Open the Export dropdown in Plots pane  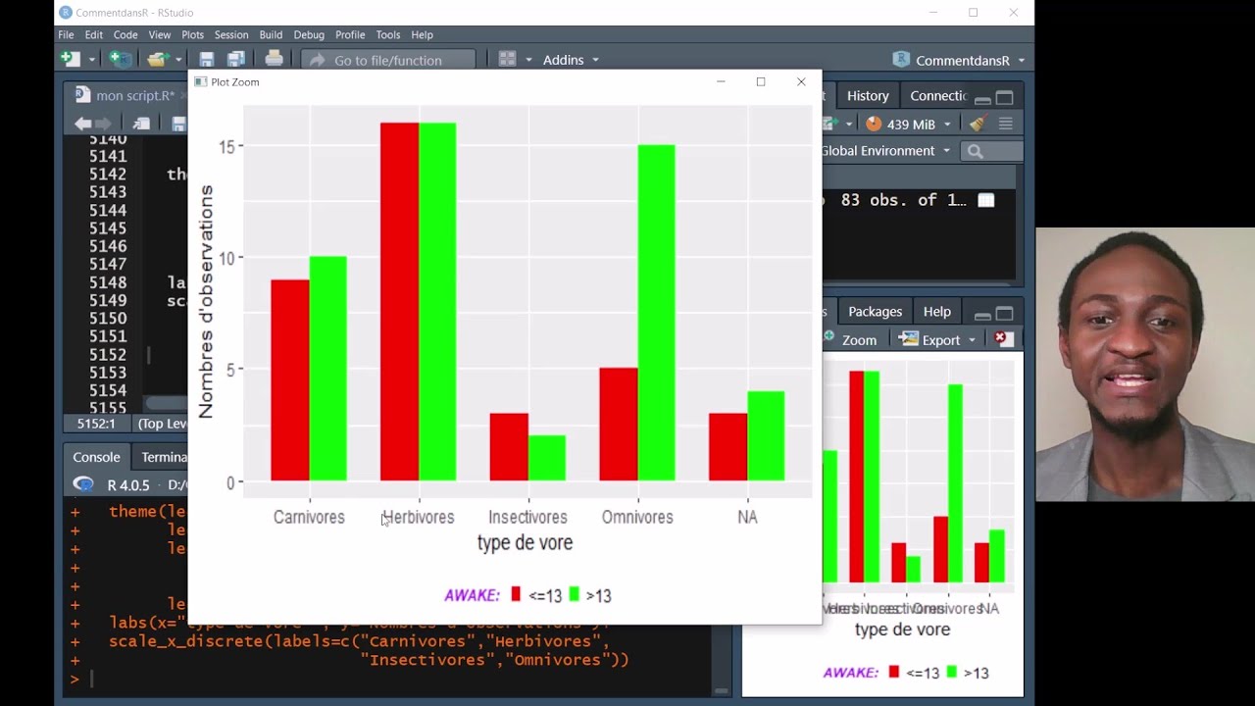tap(939, 339)
